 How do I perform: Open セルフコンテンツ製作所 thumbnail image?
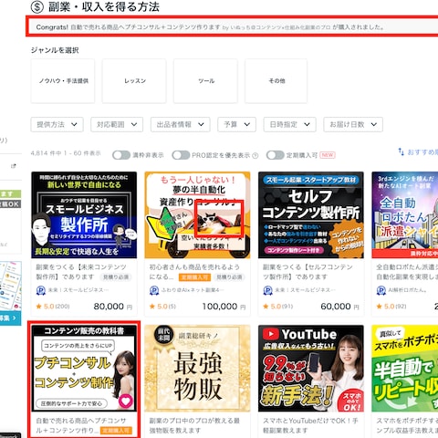(x=311, y=215)
